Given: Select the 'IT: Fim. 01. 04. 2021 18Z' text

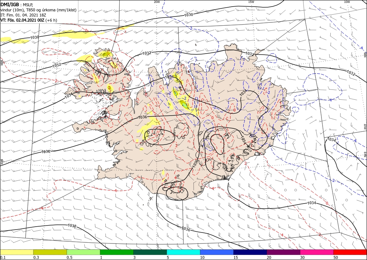Looking at the screenshot, I should pyautogui.click(x=23, y=15).
